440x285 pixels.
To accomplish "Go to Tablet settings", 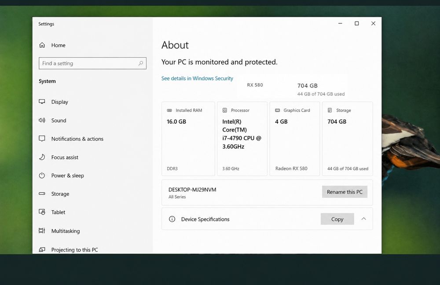I will [x=58, y=212].
